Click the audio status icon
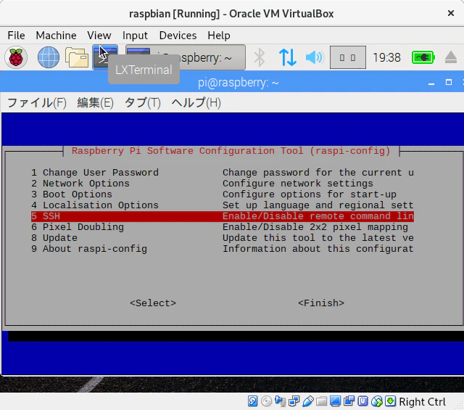464x410 pixels. click(280, 401)
